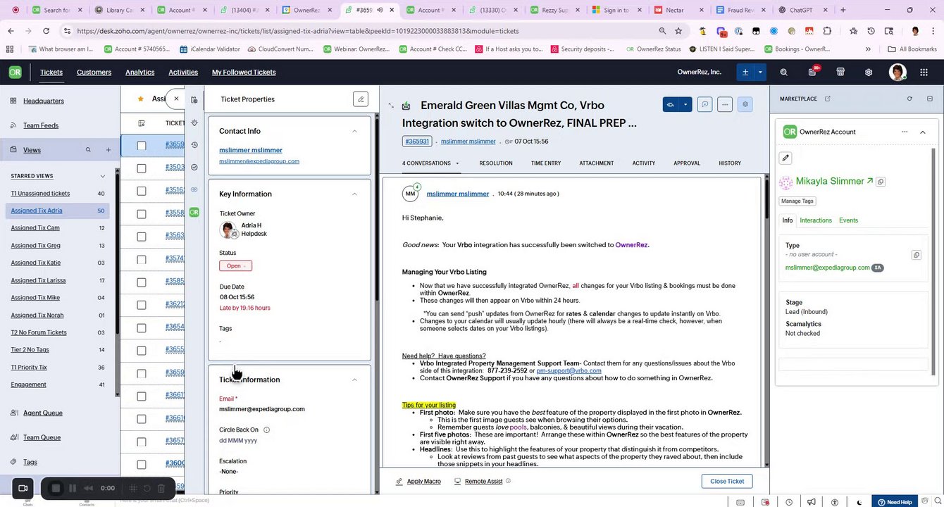
Task: Click the star icon beside the view title
Action: [x=141, y=99]
